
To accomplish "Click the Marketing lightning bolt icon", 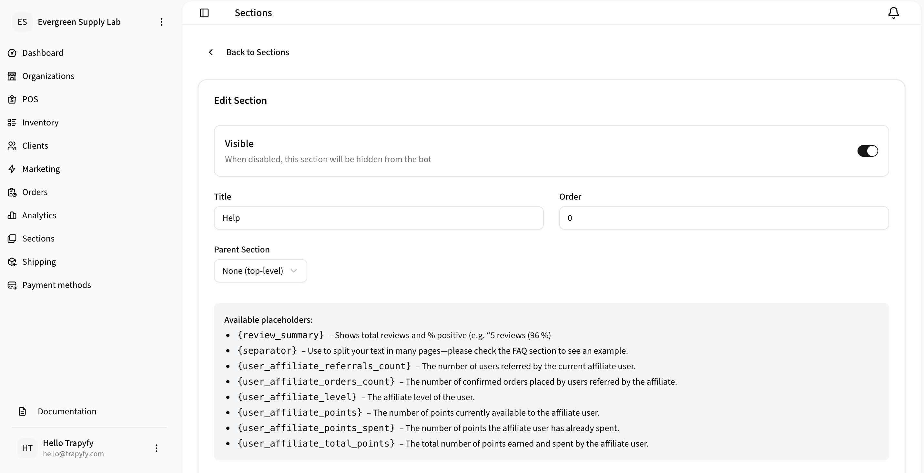I will (12, 169).
